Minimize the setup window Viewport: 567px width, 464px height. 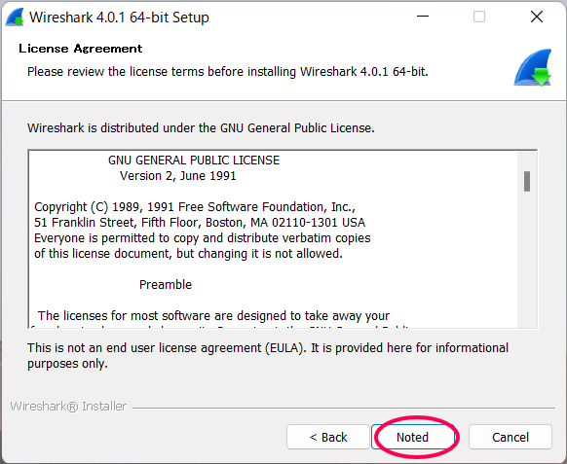coord(423,17)
